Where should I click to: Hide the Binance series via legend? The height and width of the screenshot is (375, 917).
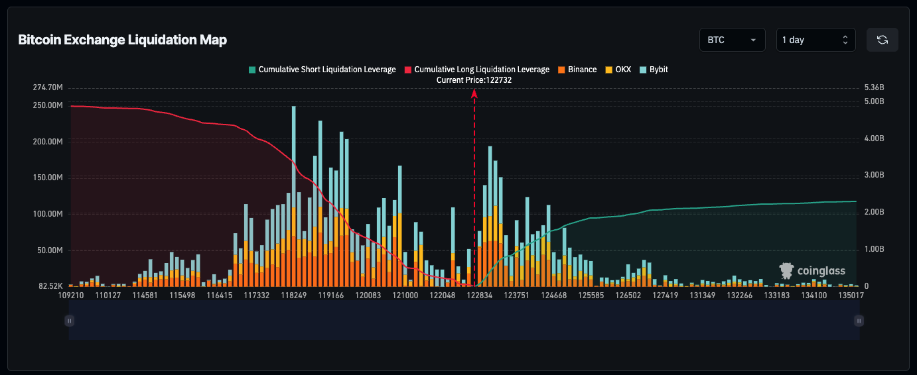click(x=577, y=70)
